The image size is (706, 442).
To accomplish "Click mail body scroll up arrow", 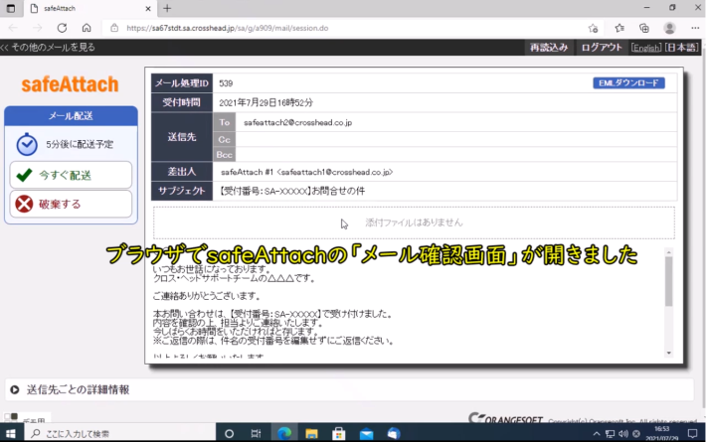I will coord(668,252).
